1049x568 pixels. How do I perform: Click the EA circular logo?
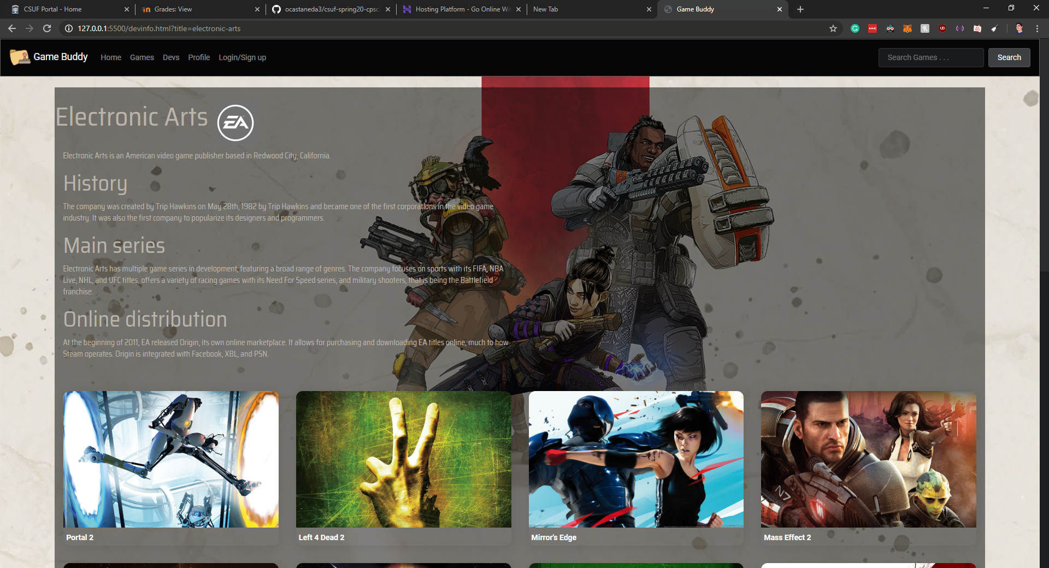click(x=235, y=123)
